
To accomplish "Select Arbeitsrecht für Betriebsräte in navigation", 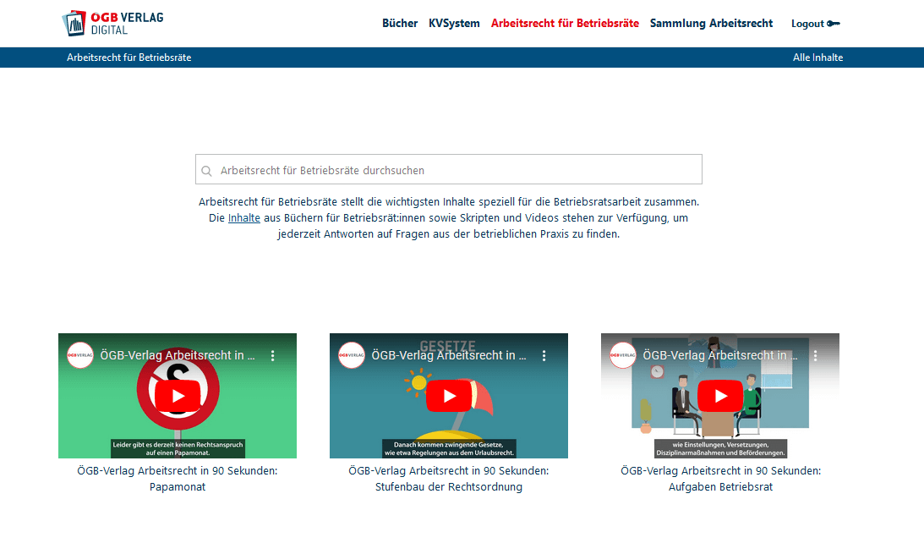I will [565, 24].
